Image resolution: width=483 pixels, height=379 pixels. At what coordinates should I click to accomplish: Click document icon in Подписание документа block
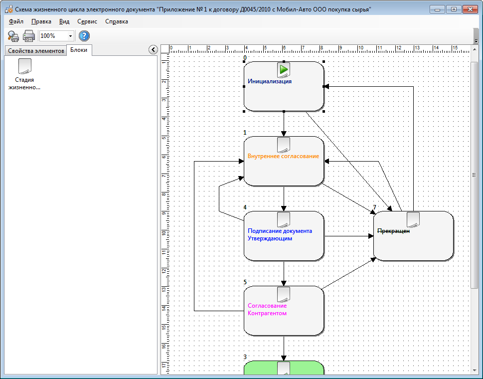click(x=284, y=220)
